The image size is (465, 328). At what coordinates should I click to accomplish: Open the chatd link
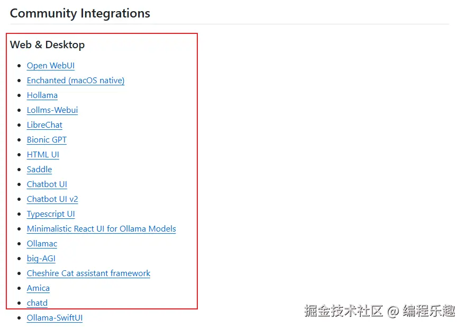click(37, 303)
